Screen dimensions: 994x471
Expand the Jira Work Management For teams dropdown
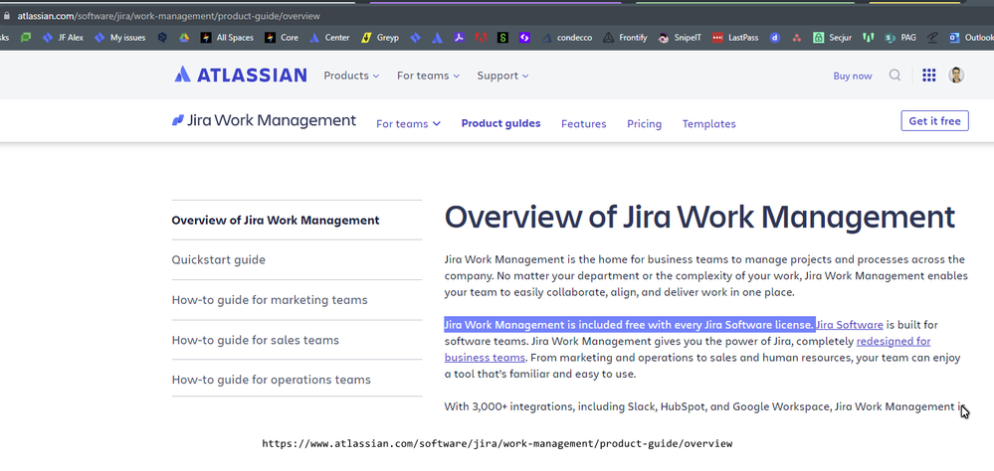(408, 123)
